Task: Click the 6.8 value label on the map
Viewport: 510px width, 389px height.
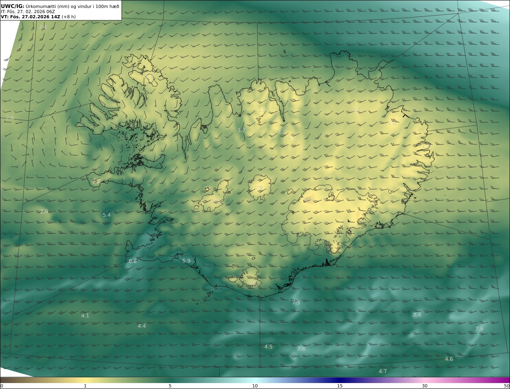Action: pyautogui.click(x=133, y=261)
